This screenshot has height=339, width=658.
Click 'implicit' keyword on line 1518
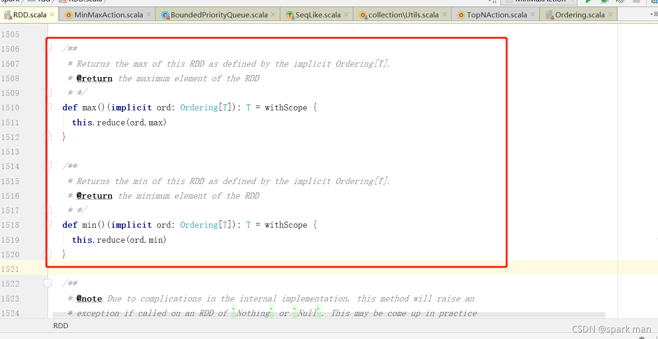point(131,225)
